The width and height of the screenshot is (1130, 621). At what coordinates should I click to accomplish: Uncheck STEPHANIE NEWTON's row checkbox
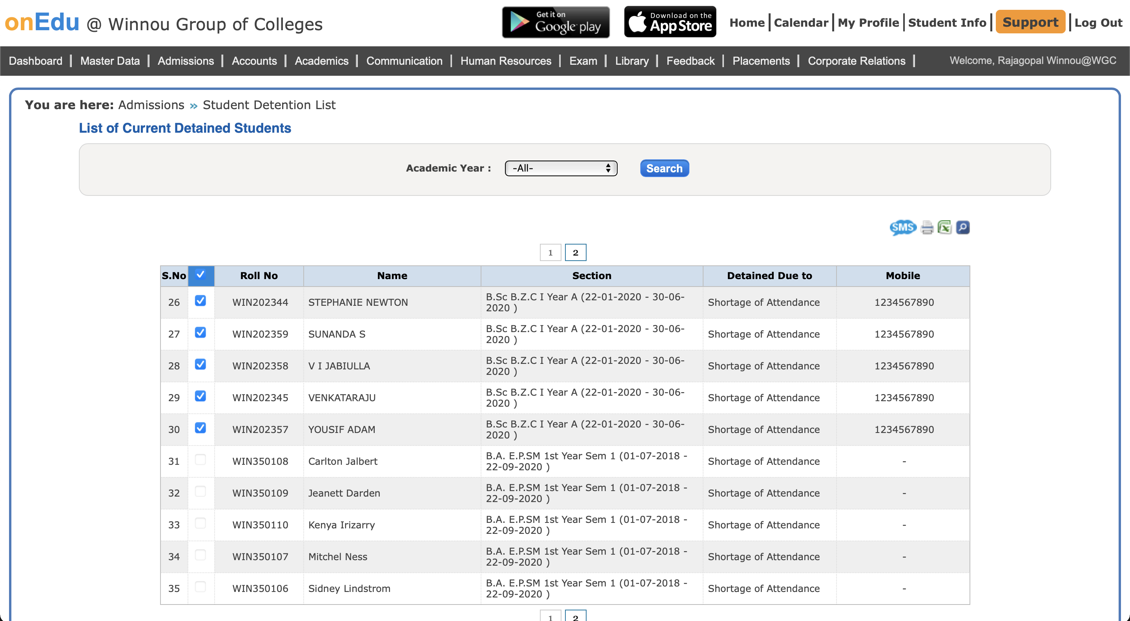(200, 301)
